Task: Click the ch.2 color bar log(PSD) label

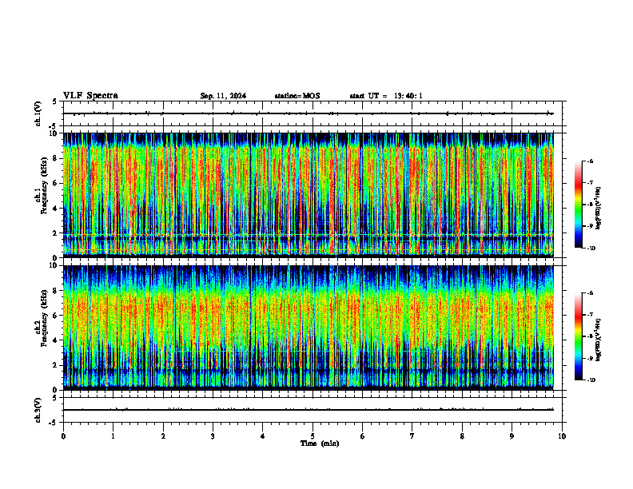Action: pos(598,340)
